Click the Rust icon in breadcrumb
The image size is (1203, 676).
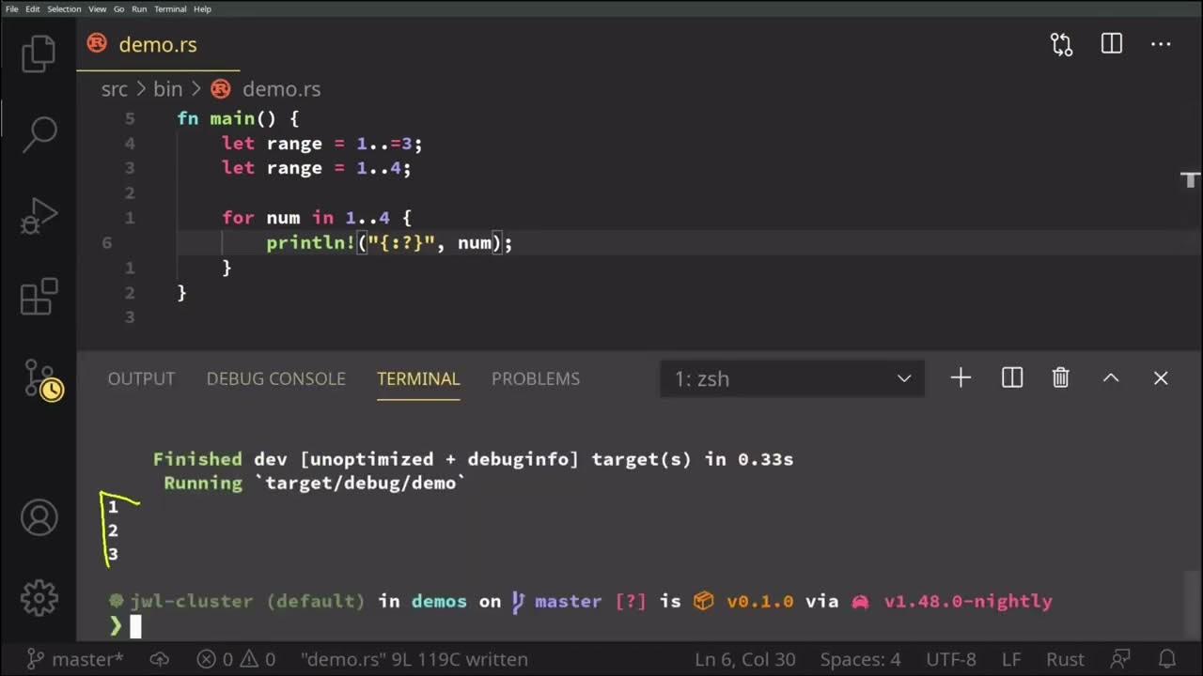[x=221, y=89]
